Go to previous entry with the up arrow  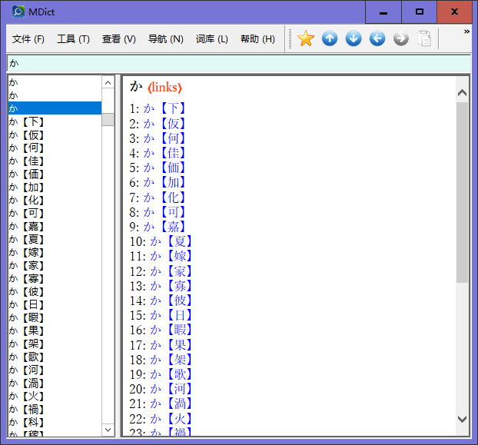click(330, 38)
